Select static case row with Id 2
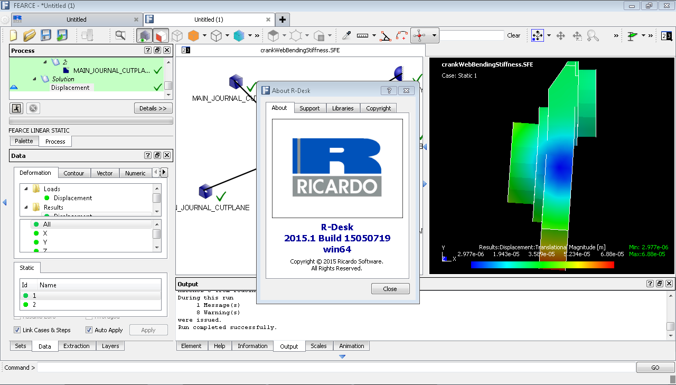The height and width of the screenshot is (385, 676). pos(90,305)
